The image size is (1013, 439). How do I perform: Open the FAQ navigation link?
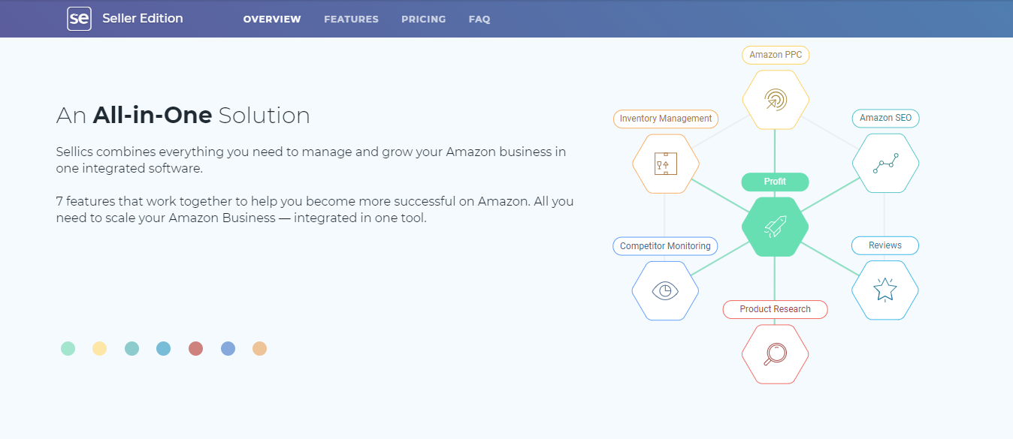[479, 20]
